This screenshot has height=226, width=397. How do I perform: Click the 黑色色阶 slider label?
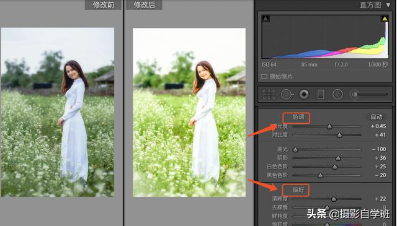coord(277,175)
